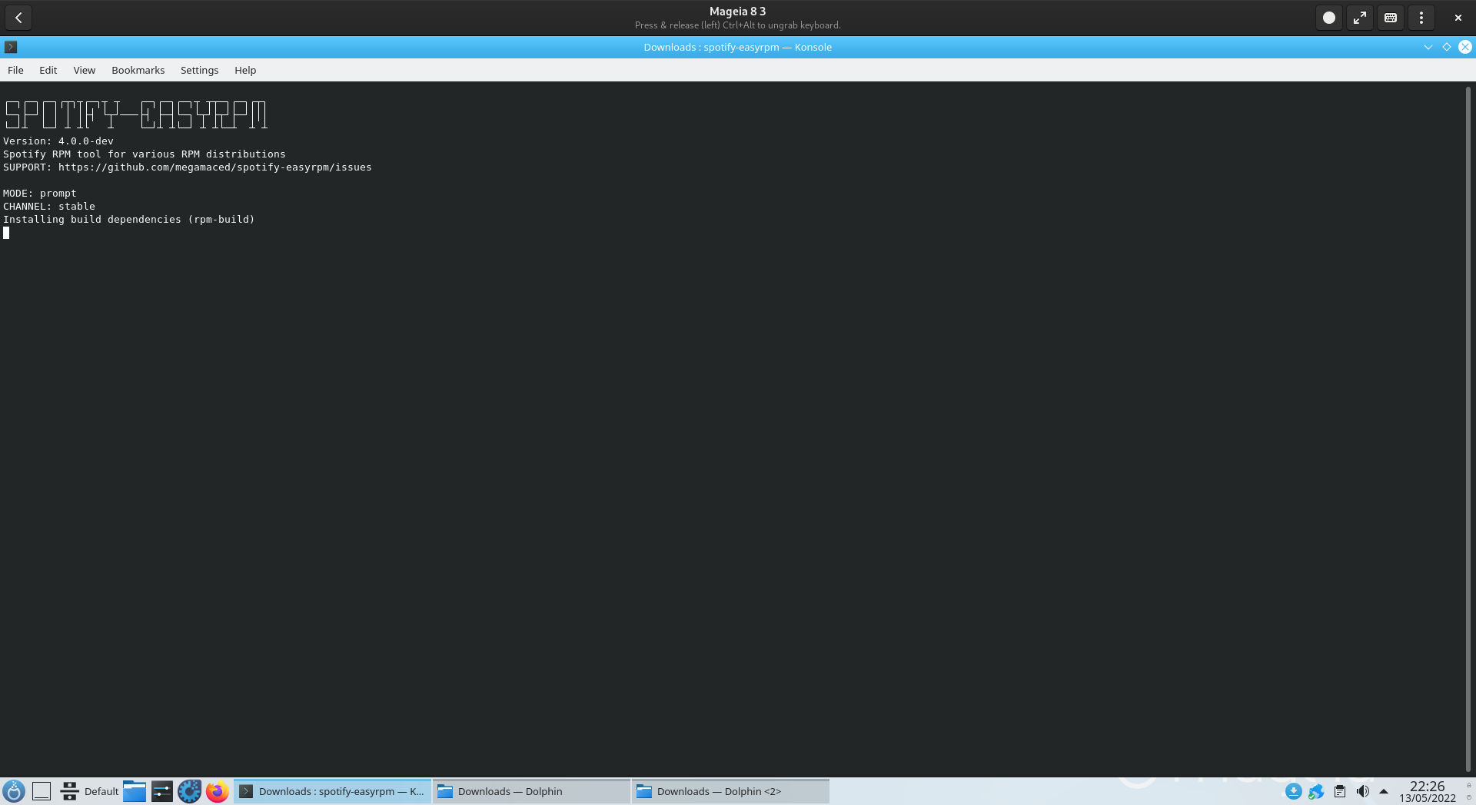Switch to the Downloads — Dolphin window
The image size is (1476, 805).
[531, 791]
